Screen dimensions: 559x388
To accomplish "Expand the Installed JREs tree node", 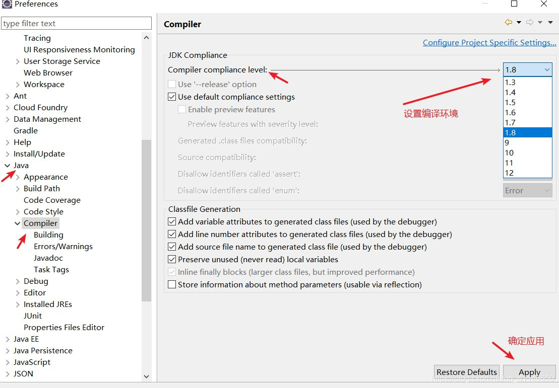I will coord(18,304).
